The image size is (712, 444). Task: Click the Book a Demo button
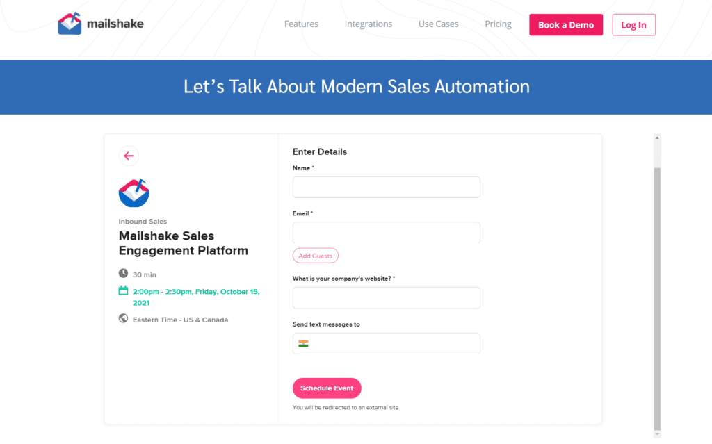point(565,24)
